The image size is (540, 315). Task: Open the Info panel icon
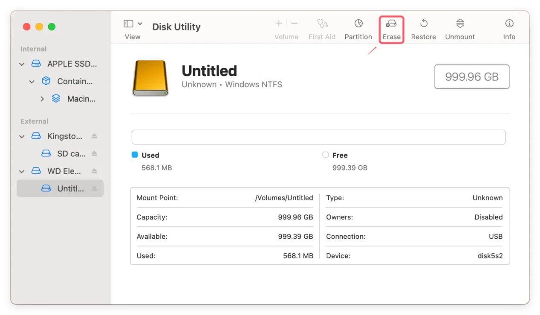click(x=509, y=23)
